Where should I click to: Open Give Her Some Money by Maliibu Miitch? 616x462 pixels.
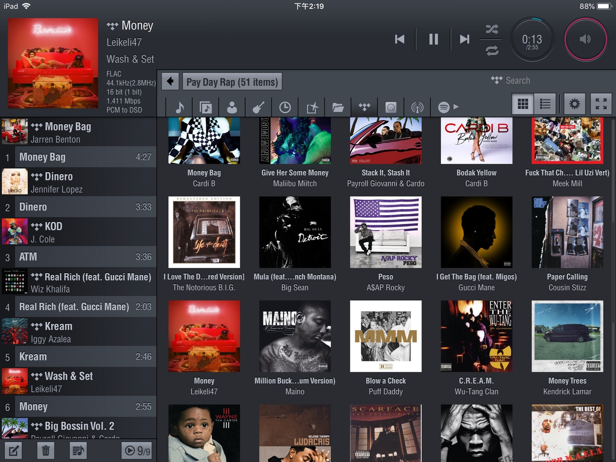[x=295, y=141]
